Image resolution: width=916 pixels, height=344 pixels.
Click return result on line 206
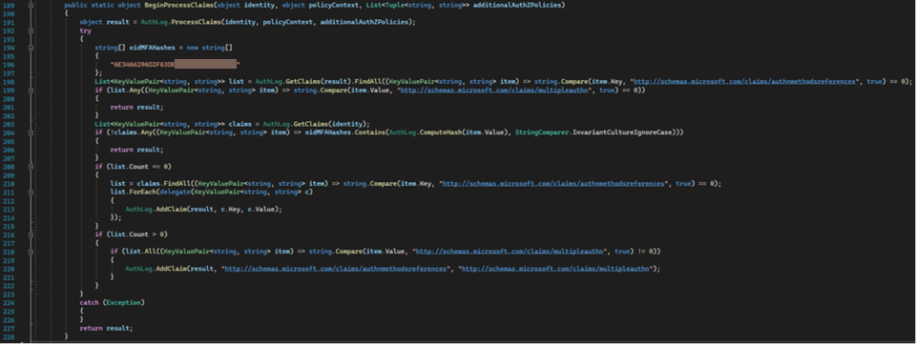tap(136, 150)
